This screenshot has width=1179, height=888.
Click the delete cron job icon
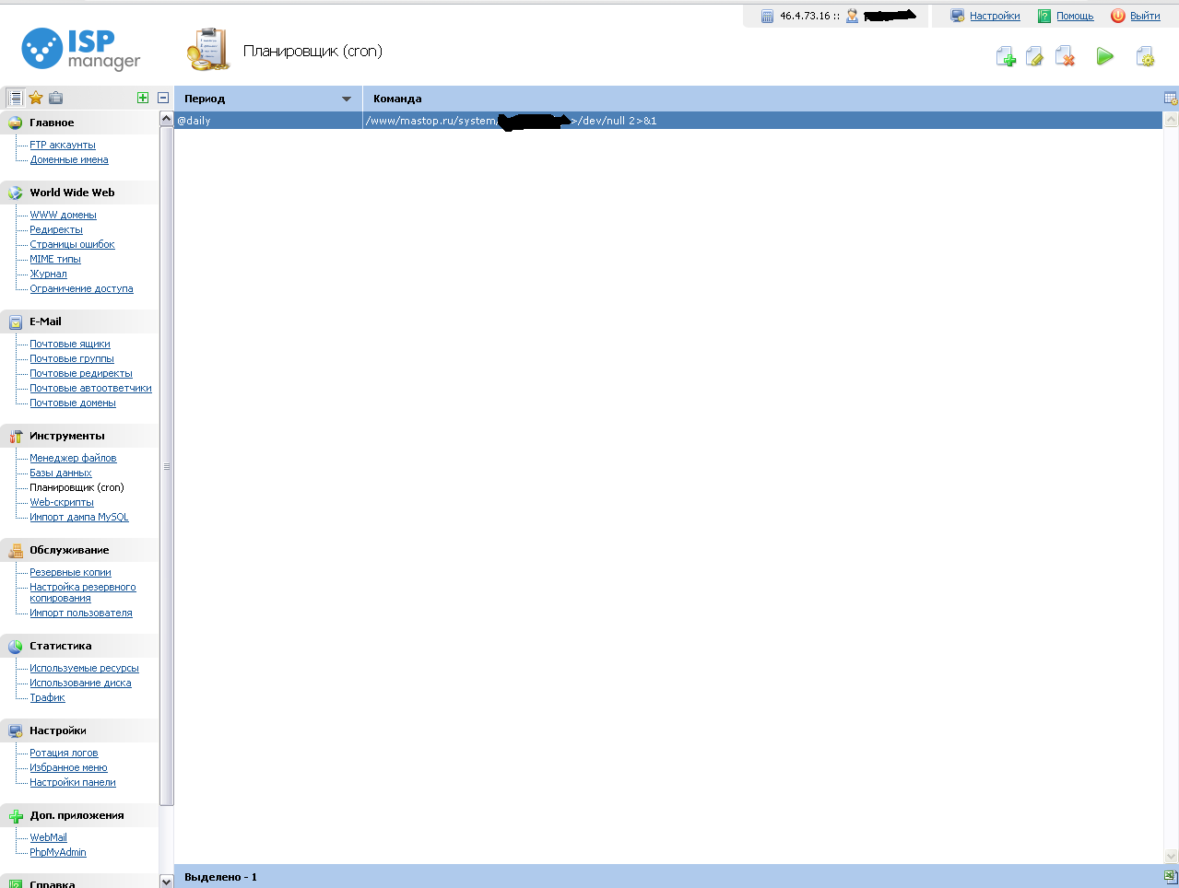1065,57
